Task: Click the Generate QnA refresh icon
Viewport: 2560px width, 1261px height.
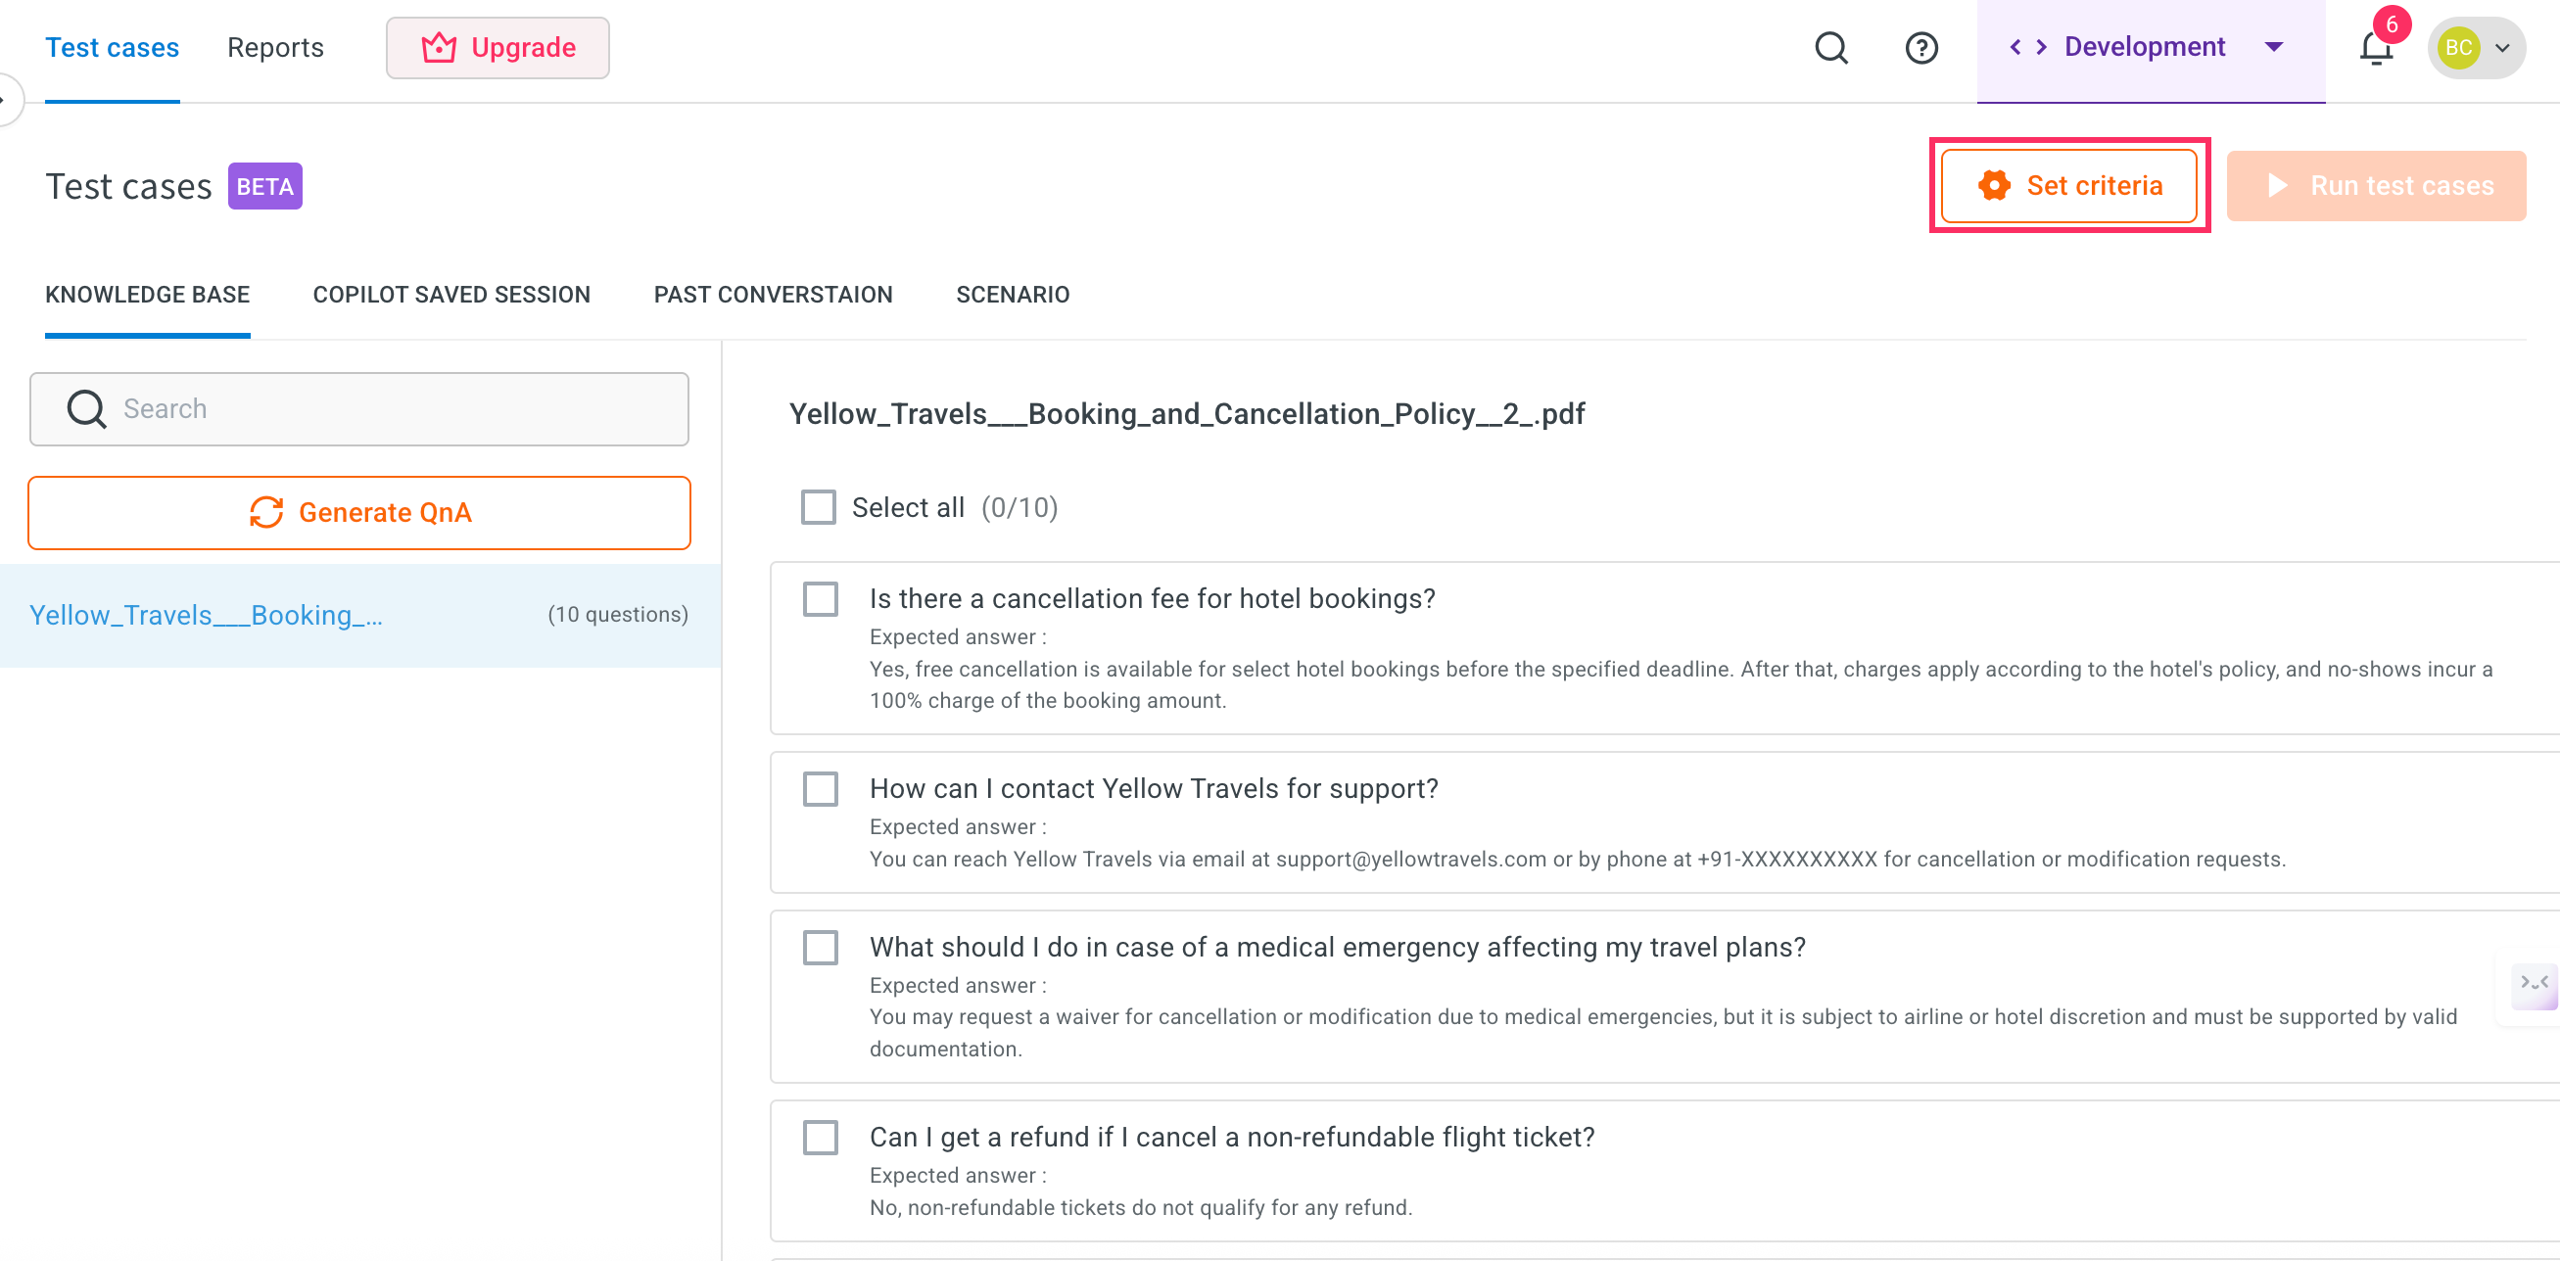Action: [265, 512]
